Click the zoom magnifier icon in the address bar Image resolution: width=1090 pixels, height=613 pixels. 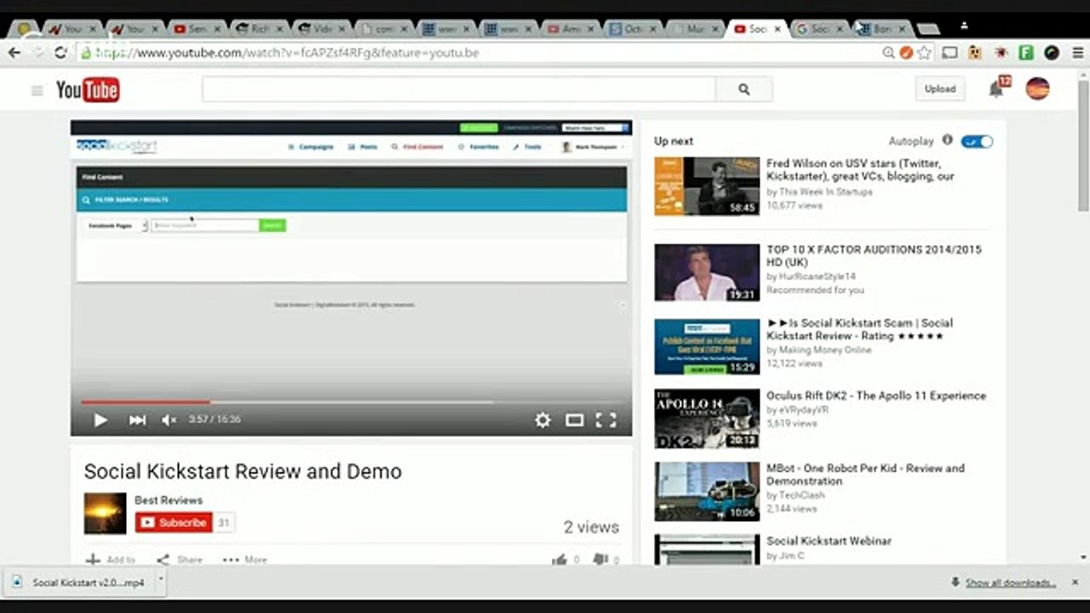pos(888,53)
